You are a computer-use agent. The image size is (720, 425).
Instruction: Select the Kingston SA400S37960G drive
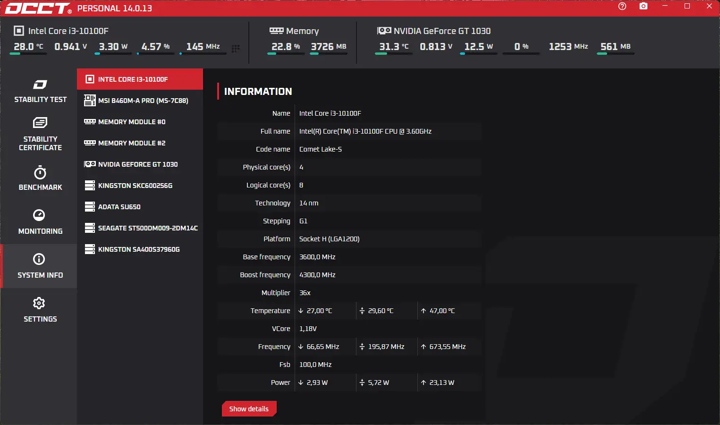[140, 249]
